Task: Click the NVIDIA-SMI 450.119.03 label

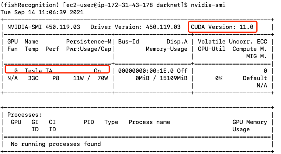Action: (x=43, y=27)
